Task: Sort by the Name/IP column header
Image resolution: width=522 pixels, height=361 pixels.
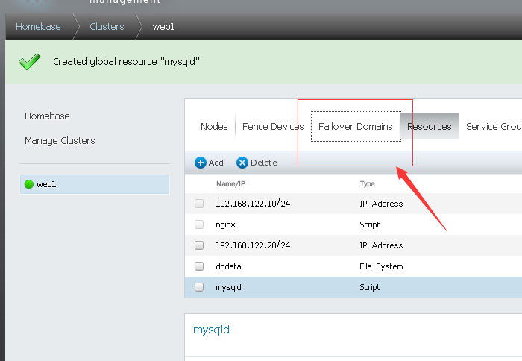Action: tap(230, 183)
